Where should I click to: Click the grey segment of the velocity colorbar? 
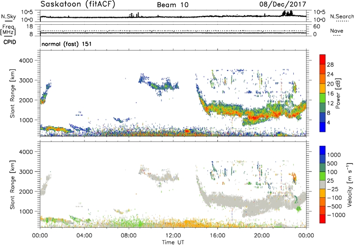point(323,185)
